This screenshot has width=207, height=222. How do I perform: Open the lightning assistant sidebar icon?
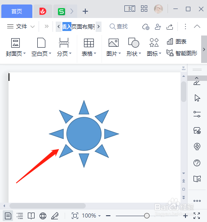(197, 147)
